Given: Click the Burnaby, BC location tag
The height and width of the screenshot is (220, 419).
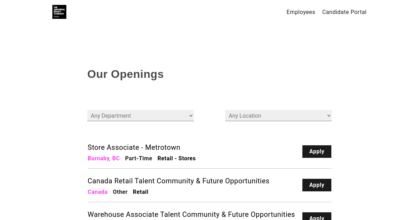Looking at the screenshot, I should (x=104, y=159).
